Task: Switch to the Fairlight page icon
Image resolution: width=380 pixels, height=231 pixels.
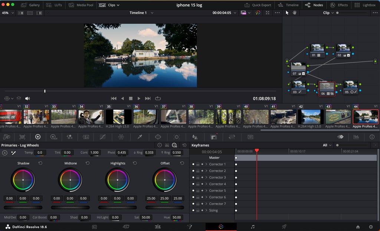Action: point(252,227)
